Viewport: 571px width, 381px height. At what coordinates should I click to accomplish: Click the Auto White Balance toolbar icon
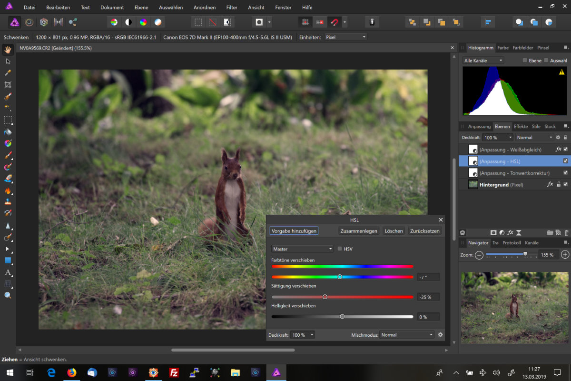pos(158,22)
